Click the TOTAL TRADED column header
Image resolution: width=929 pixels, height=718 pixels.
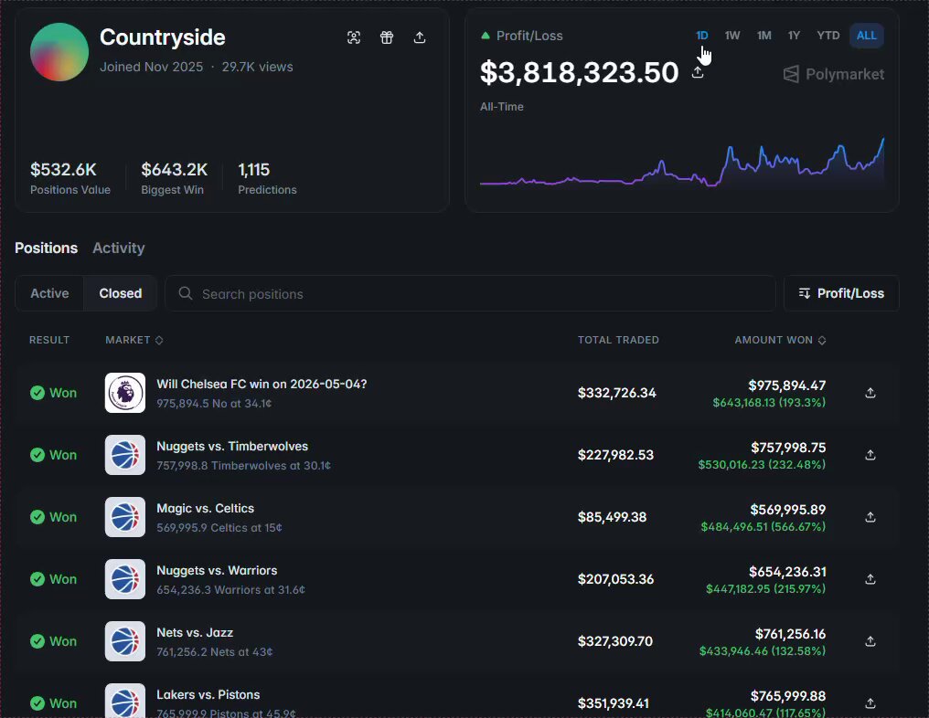[x=618, y=340]
